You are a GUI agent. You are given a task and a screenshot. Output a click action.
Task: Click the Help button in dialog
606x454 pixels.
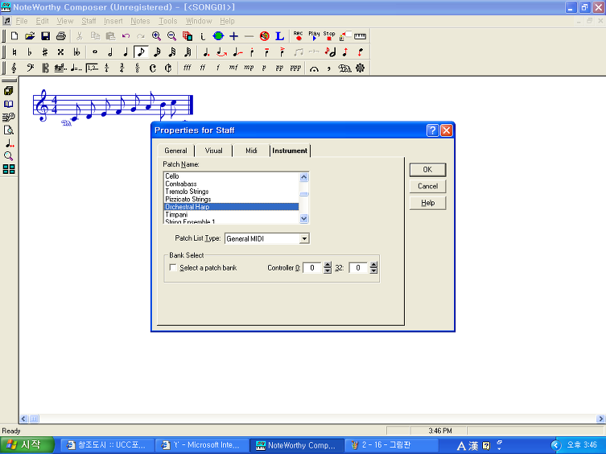coord(427,203)
